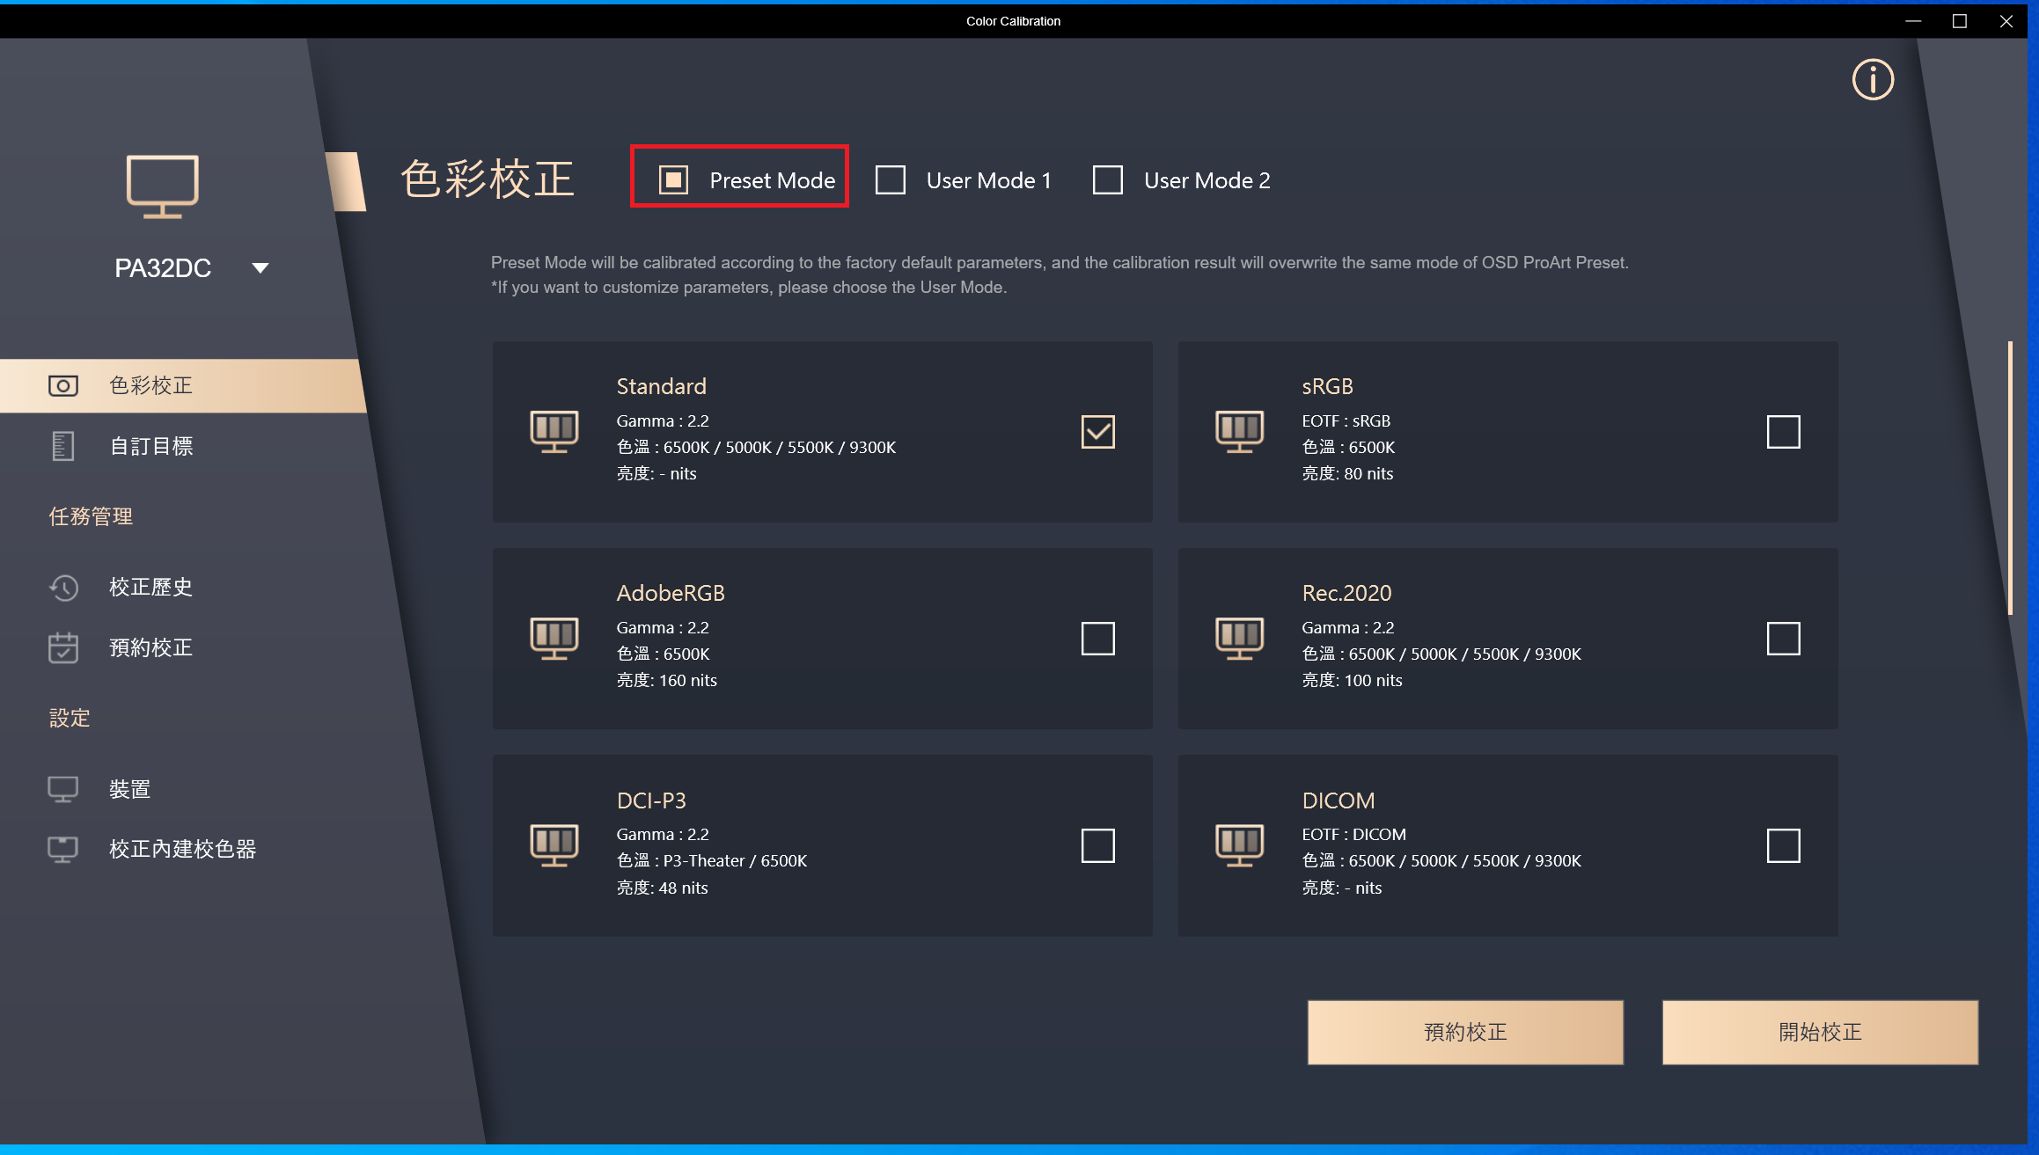Check the Rec.2020 preset checkbox
Viewport: 2039px width, 1155px height.
pyautogui.click(x=1784, y=639)
